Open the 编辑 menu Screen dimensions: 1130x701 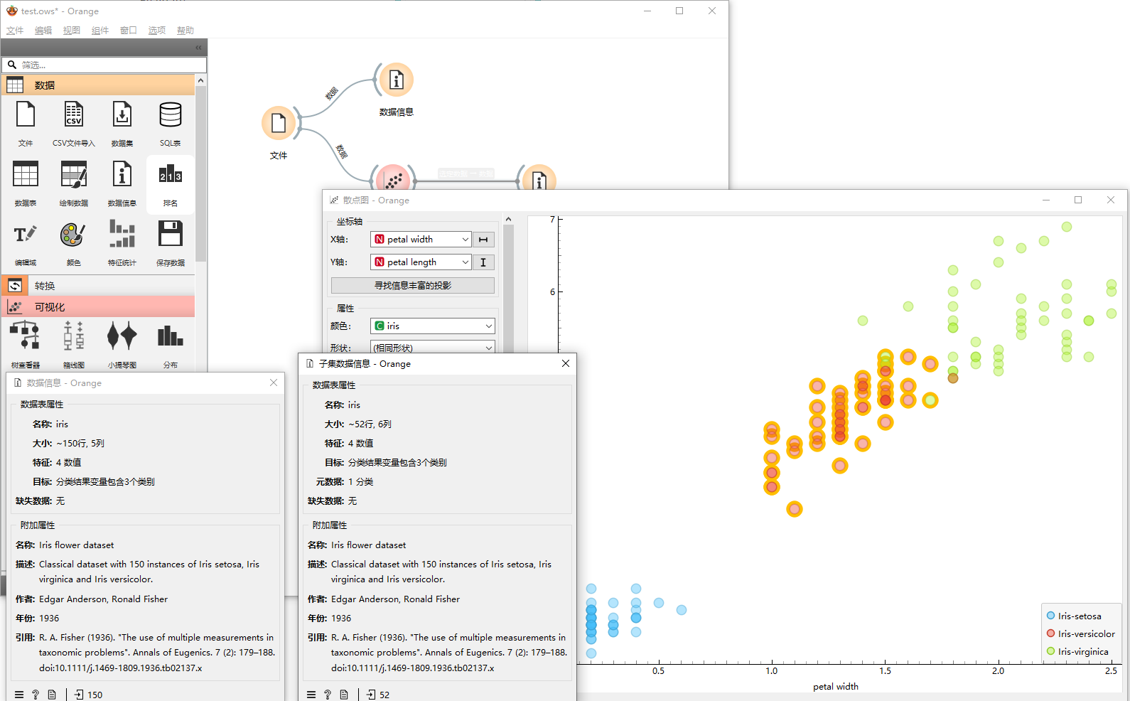(43, 31)
